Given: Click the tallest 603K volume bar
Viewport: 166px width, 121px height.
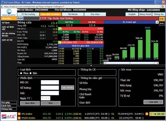Looking at the screenshot, I should coord(148,43).
